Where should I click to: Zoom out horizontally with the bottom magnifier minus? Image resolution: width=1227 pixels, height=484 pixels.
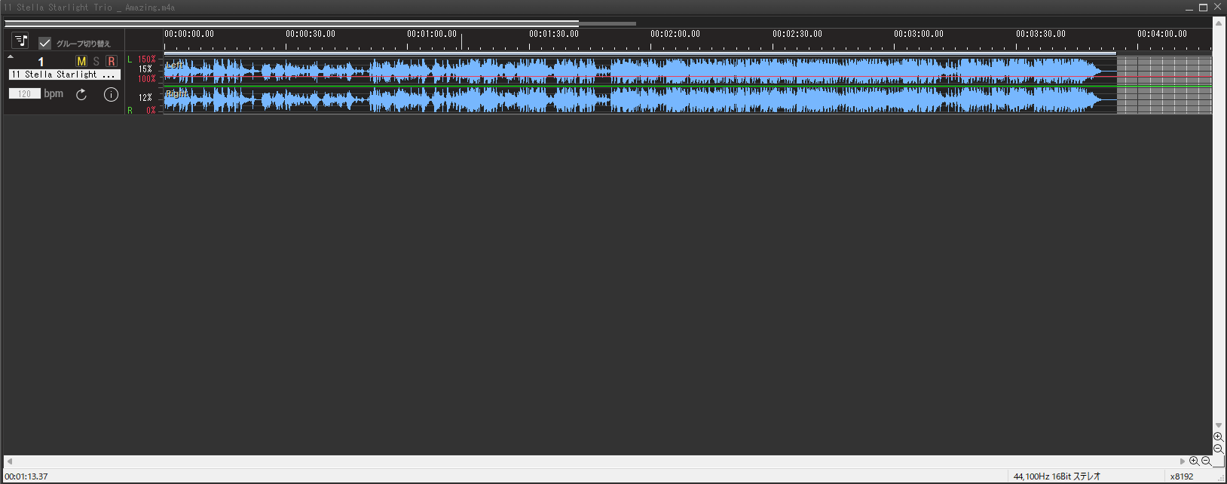(1206, 461)
